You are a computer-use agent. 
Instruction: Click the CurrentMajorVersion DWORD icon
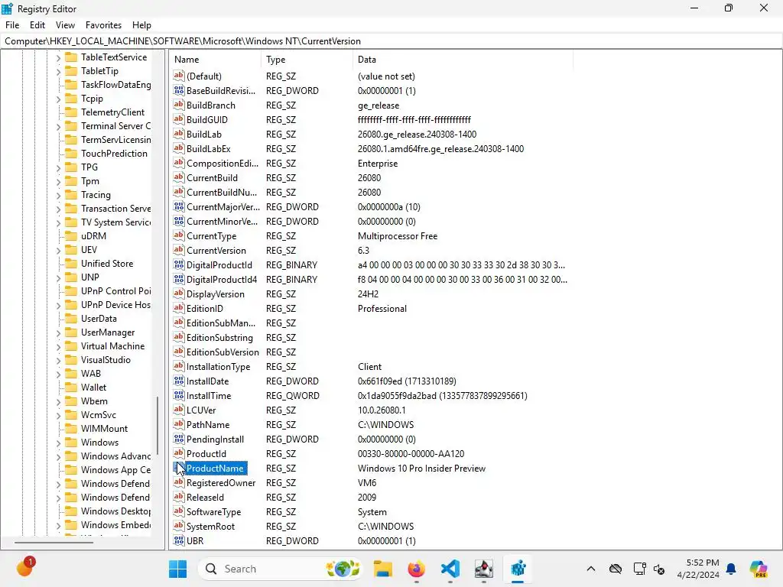click(179, 206)
